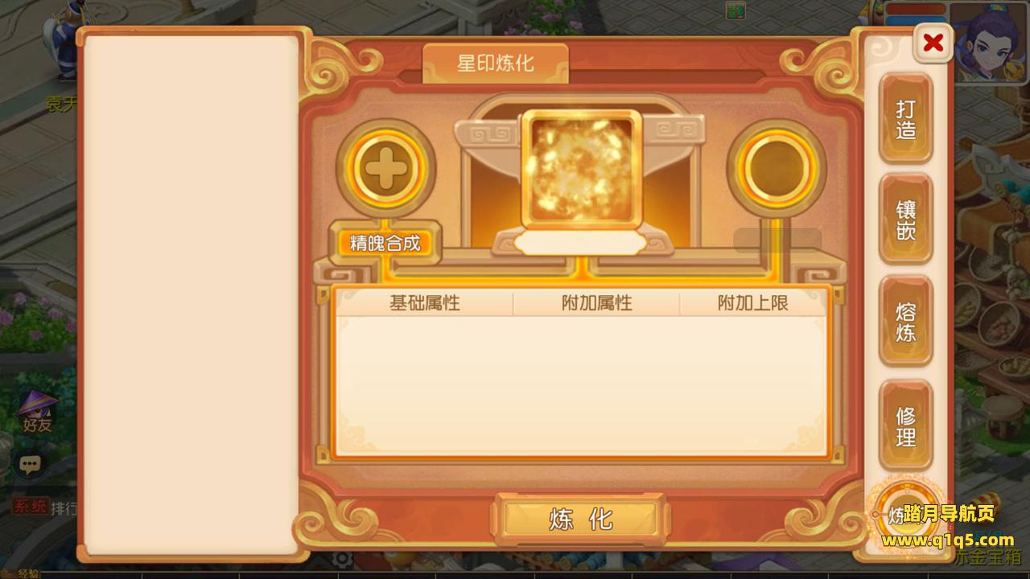
Task: Click the item name label below seal
Action: [581, 243]
